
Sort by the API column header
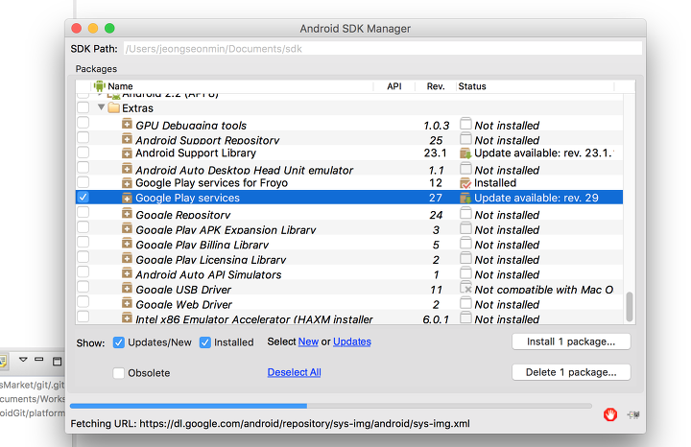click(394, 86)
